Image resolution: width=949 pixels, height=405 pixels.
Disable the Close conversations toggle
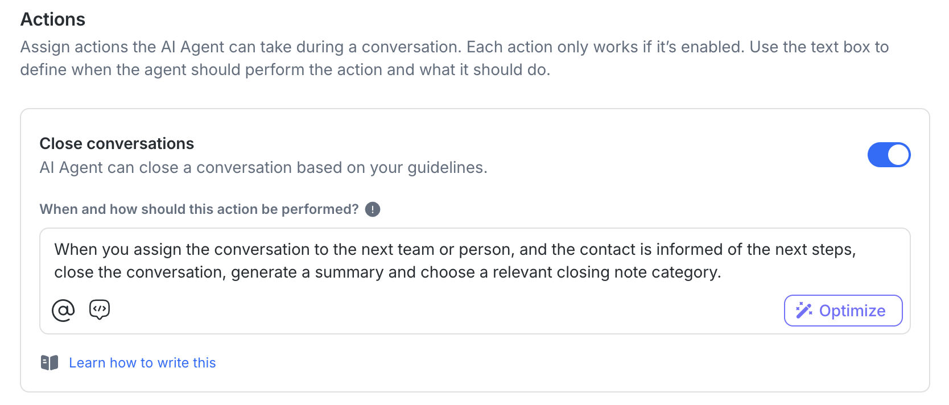click(889, 155)
